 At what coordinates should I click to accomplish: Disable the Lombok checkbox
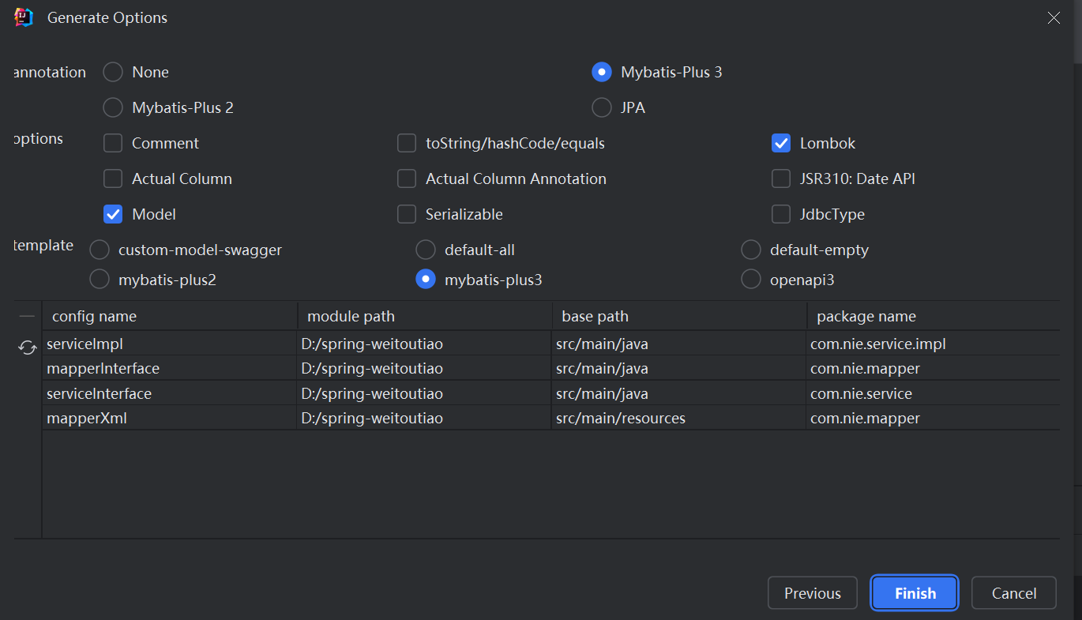pyautogui.click(x=781, y=143)
